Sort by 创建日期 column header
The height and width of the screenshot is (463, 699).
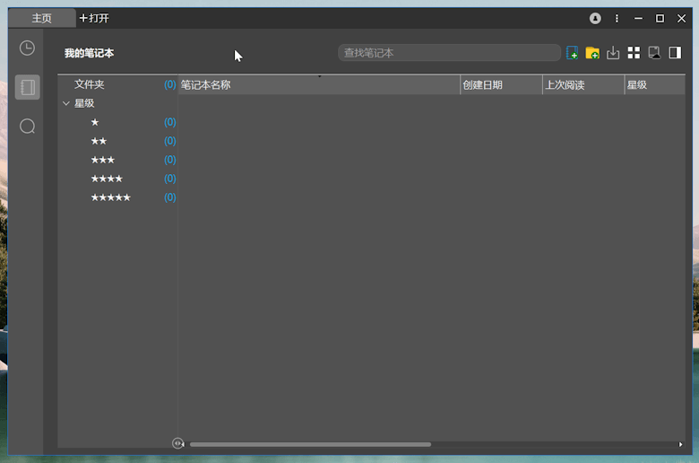click(x=501, y=85)
